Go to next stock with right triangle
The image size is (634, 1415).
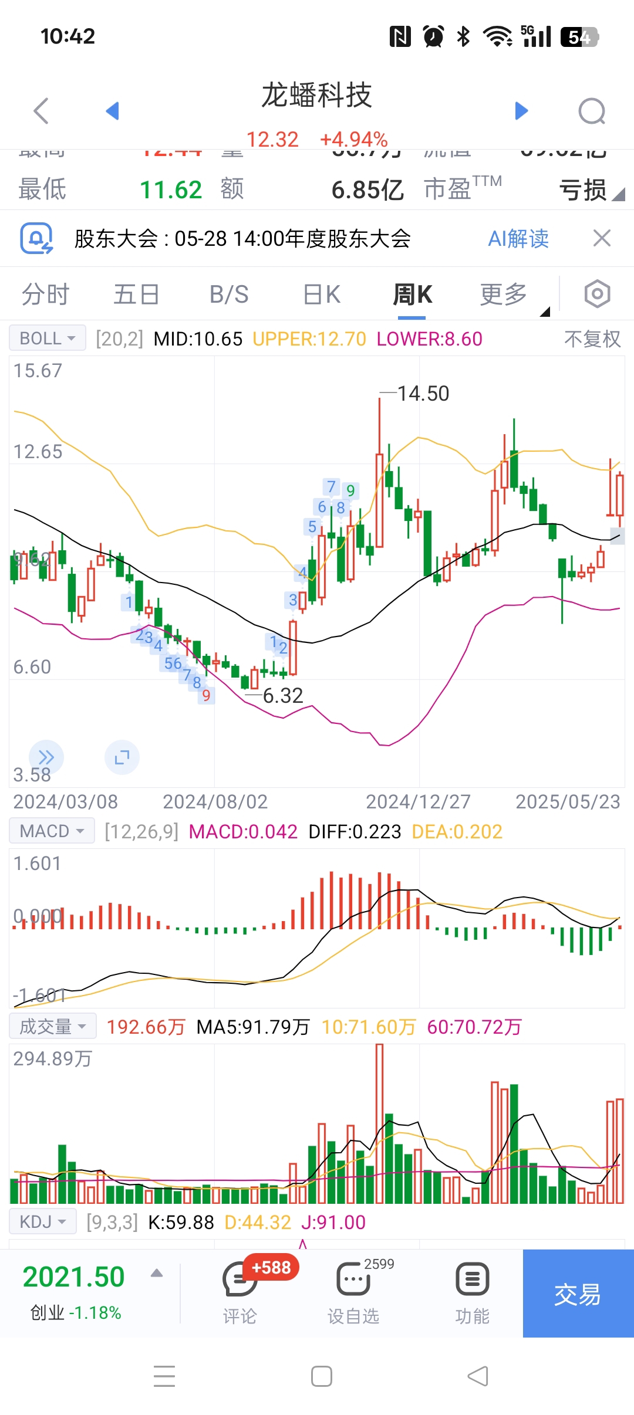pos(521,110)
